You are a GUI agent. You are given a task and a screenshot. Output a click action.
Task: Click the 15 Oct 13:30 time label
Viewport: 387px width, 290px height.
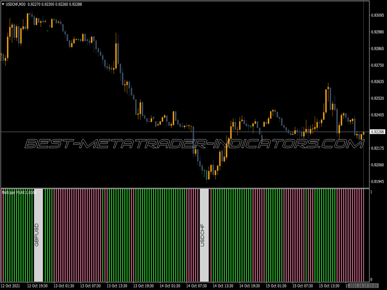point(329,286)
